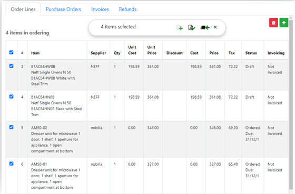Click the 346.00 unit price cell

(x=153, y=128)
